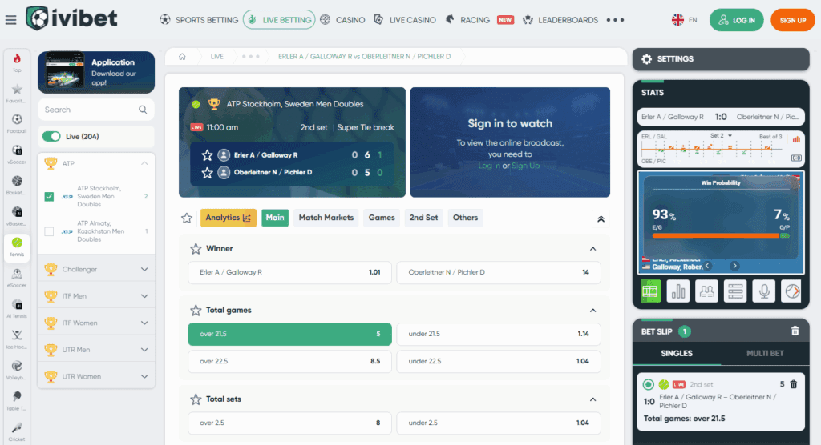The image size is (821, 445).
Task: Open the Set 2 dropdown in stats
Action: 722,136
